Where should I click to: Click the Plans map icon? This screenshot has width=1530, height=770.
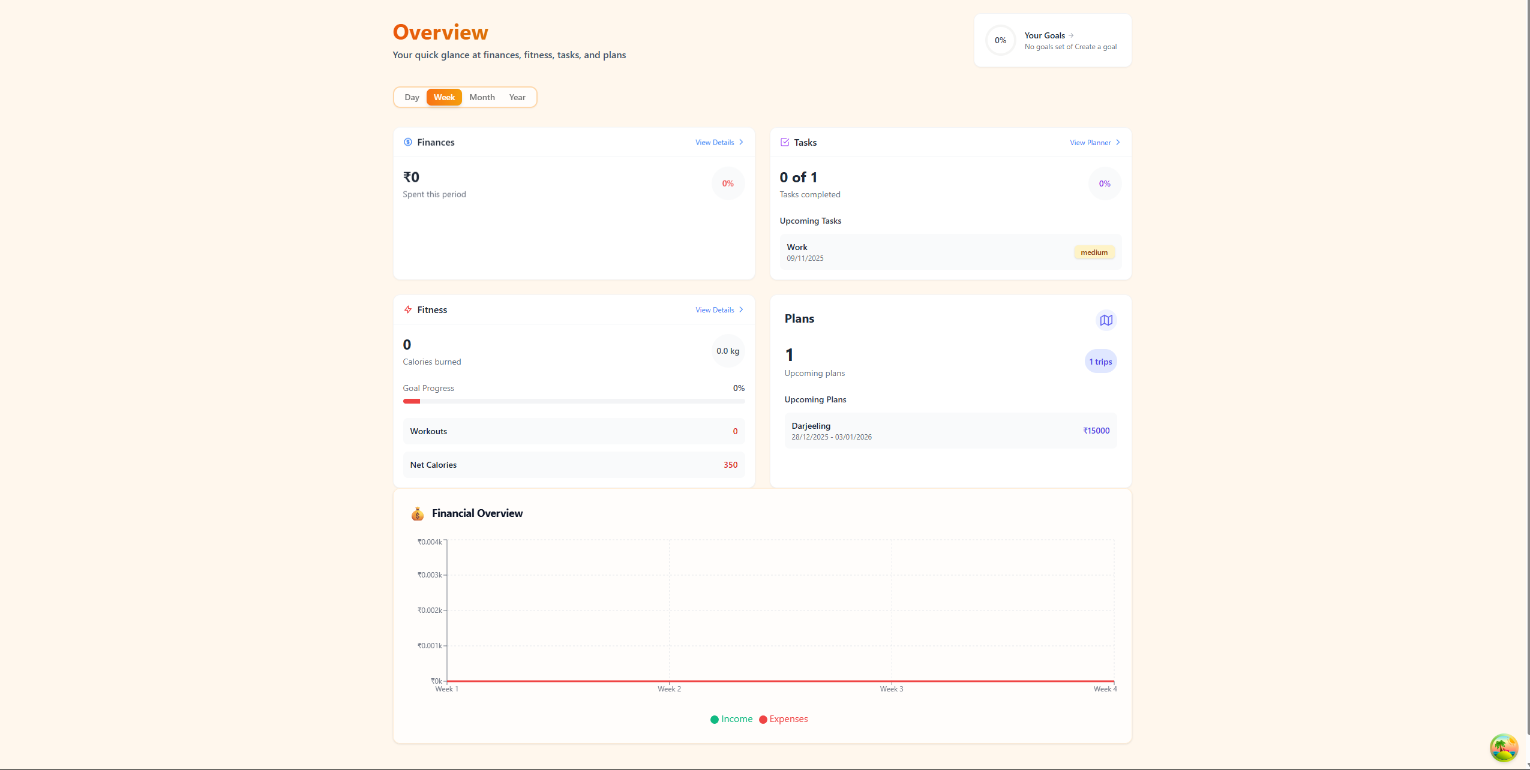(1106, 320)
